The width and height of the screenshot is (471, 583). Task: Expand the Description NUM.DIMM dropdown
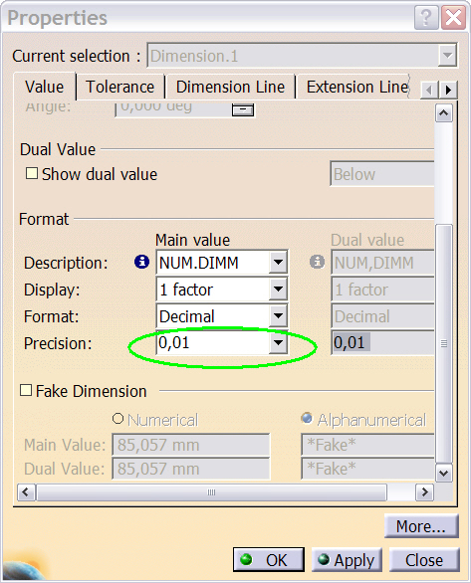(x=278, y=263)
